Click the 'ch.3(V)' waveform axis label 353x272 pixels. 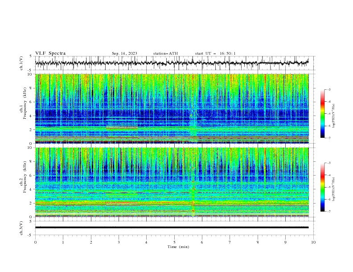tap(21, 228)
